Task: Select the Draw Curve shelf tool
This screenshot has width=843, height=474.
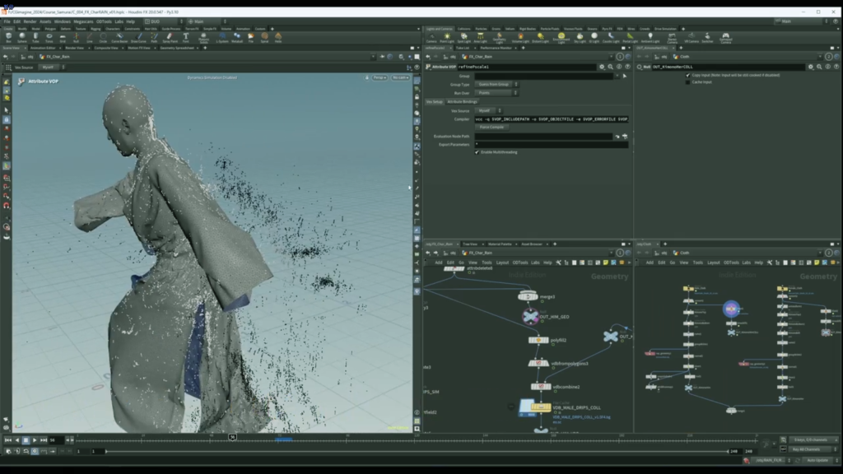Action: [x=138, y=37]
